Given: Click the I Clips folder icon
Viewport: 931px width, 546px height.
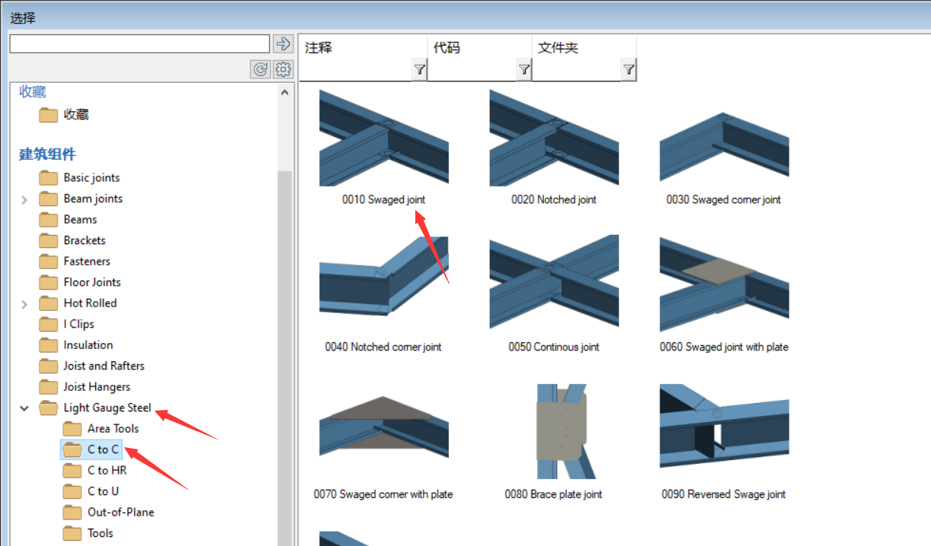Looking at the screenshot, I should 49,324.
